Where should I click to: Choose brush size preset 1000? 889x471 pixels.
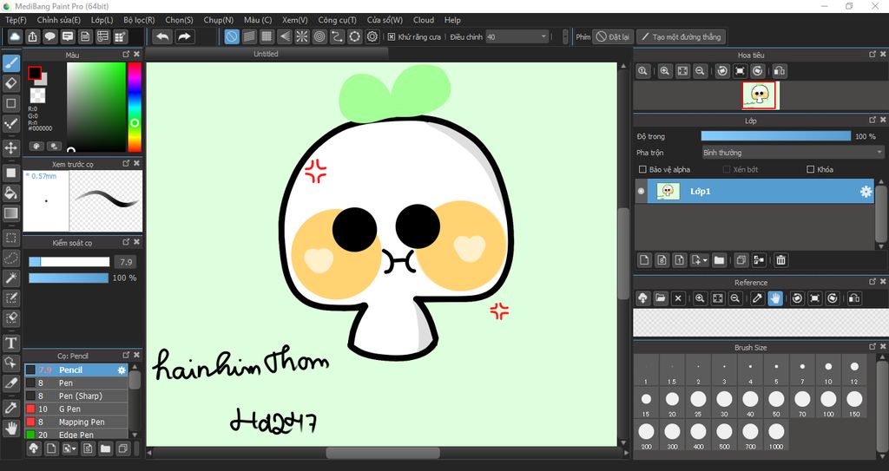click(x=776, y=435)
